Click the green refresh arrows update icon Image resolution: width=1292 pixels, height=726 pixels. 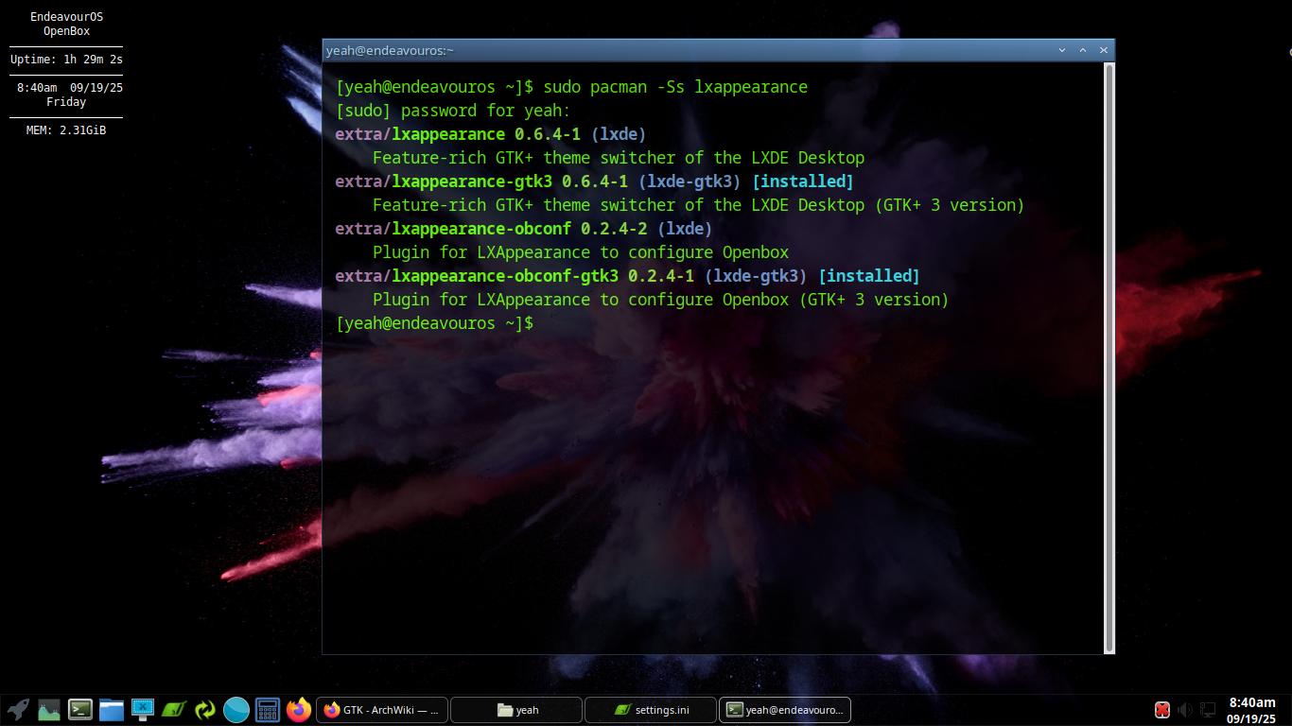[205, 709]
